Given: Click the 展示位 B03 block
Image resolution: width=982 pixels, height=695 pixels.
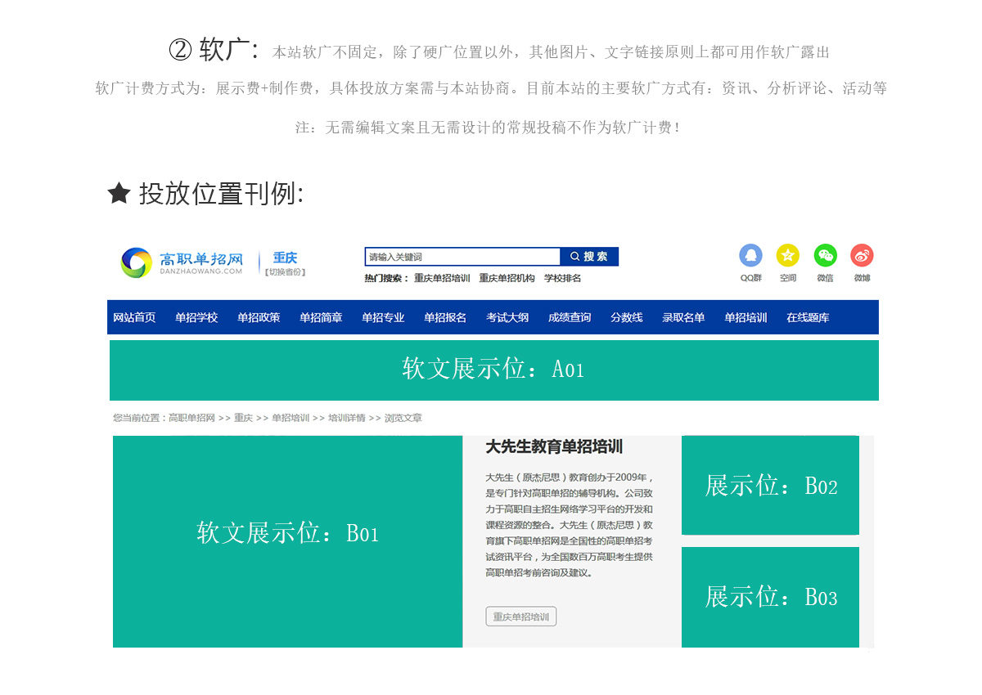Looking at the screenshot, I should [x=770, y=597].
